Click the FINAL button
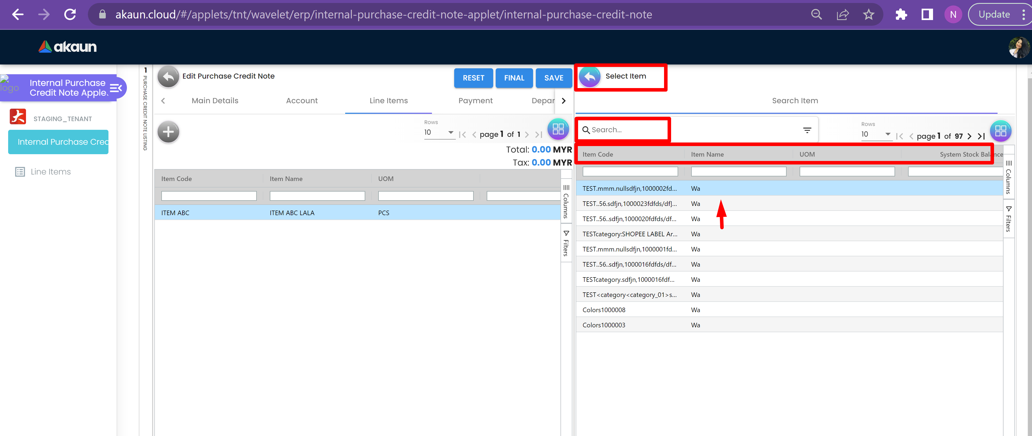 514,78
